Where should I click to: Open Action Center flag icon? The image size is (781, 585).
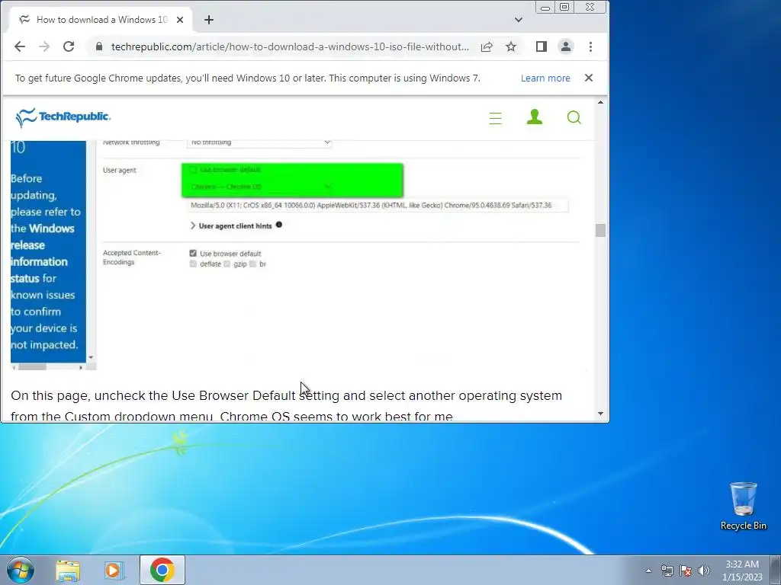coord(686,571)
